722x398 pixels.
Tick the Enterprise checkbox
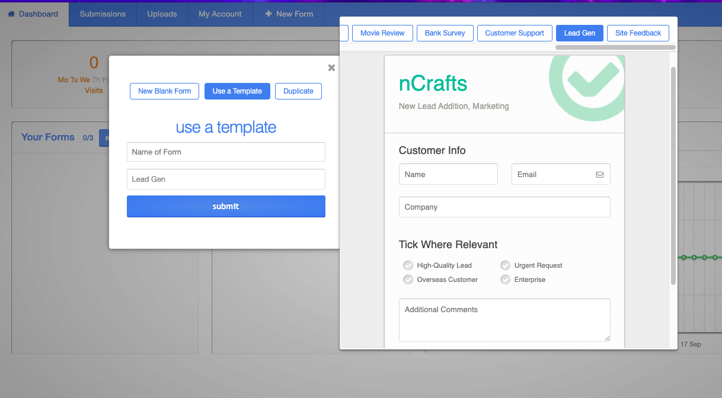(505, 280)
